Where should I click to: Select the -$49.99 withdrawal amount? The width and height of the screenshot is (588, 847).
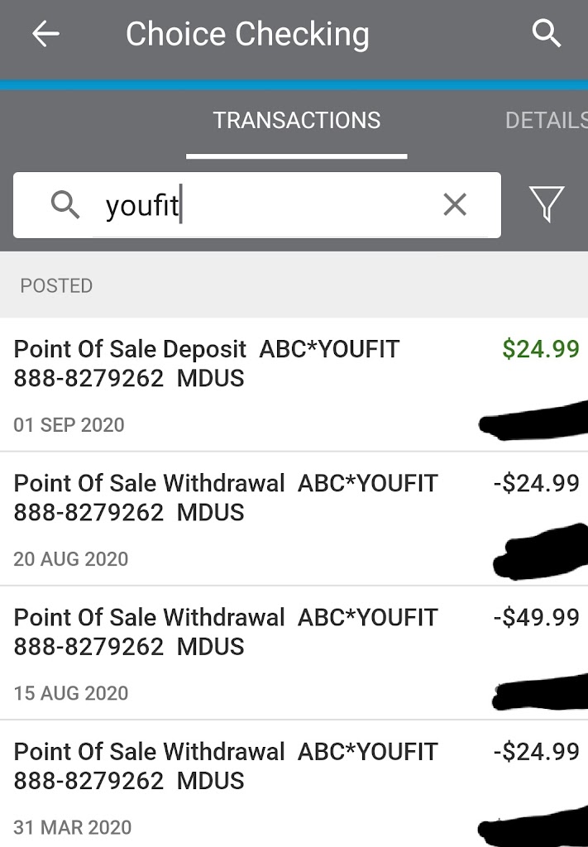pos(536,617)
